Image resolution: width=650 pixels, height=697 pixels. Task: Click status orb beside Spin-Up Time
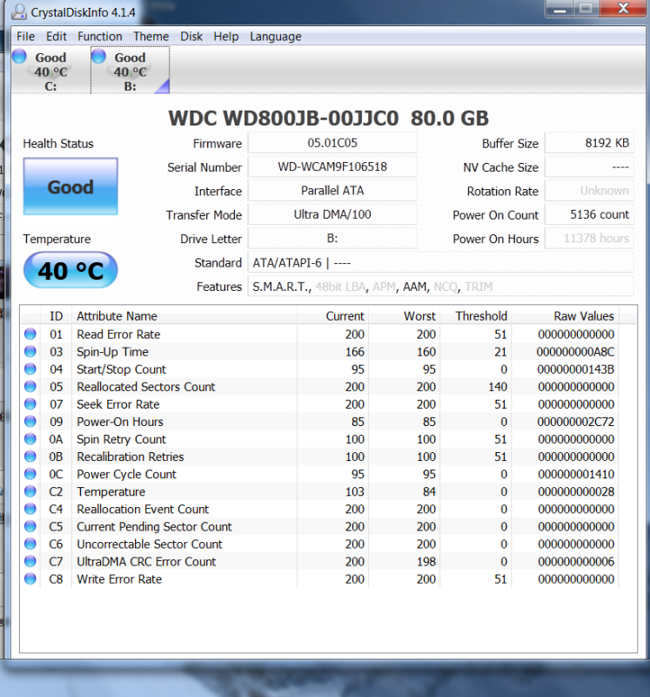[x=30, y=352]
